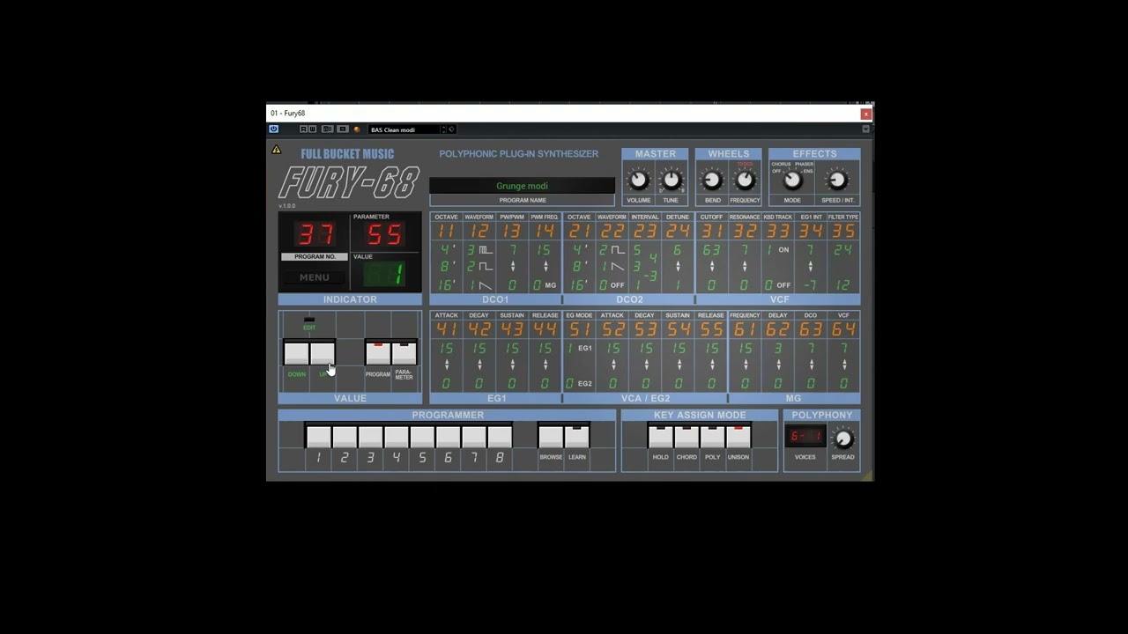
Task: Click the effects MODE selector knob
Action: (792, 181)
